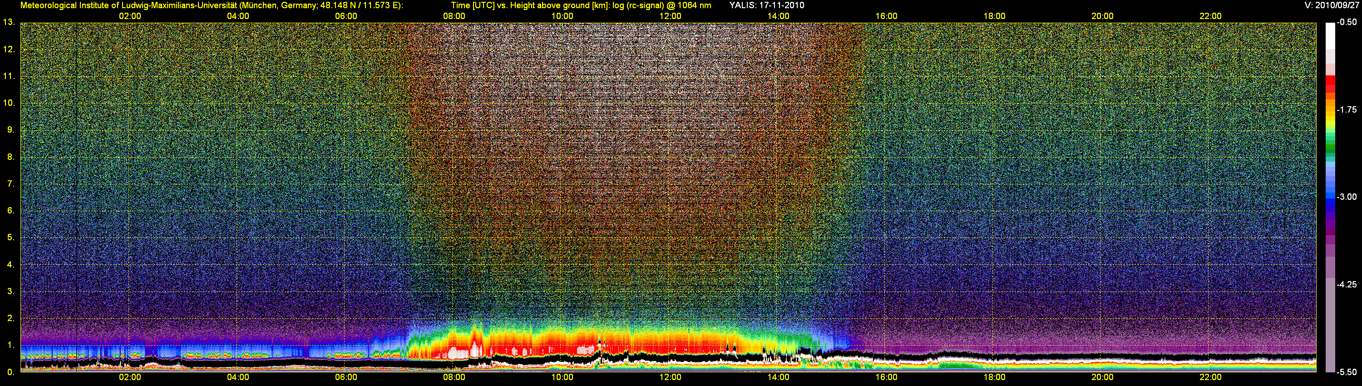This screenshot has height=386, width=1362.
Task: Click the -0.50 color scale value
Action: click(x=1347, y=22)
